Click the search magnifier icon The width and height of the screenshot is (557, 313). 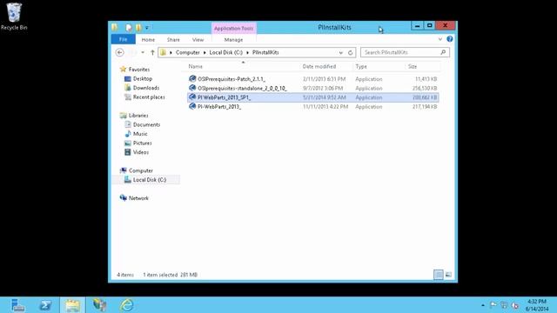pyautogui.click(x=443, y=52)
